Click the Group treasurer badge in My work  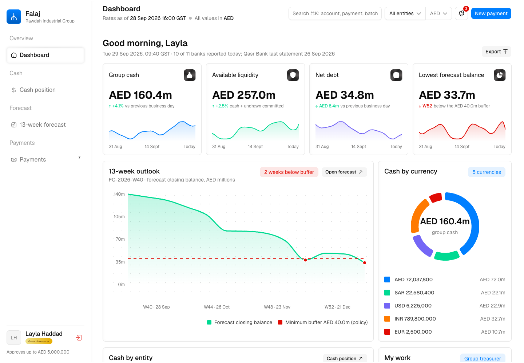483,358
